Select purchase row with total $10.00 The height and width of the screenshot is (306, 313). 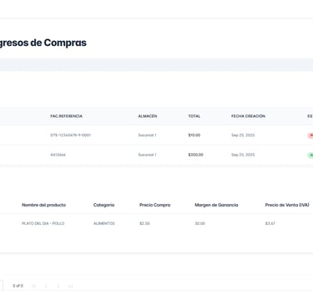point(156,135)
